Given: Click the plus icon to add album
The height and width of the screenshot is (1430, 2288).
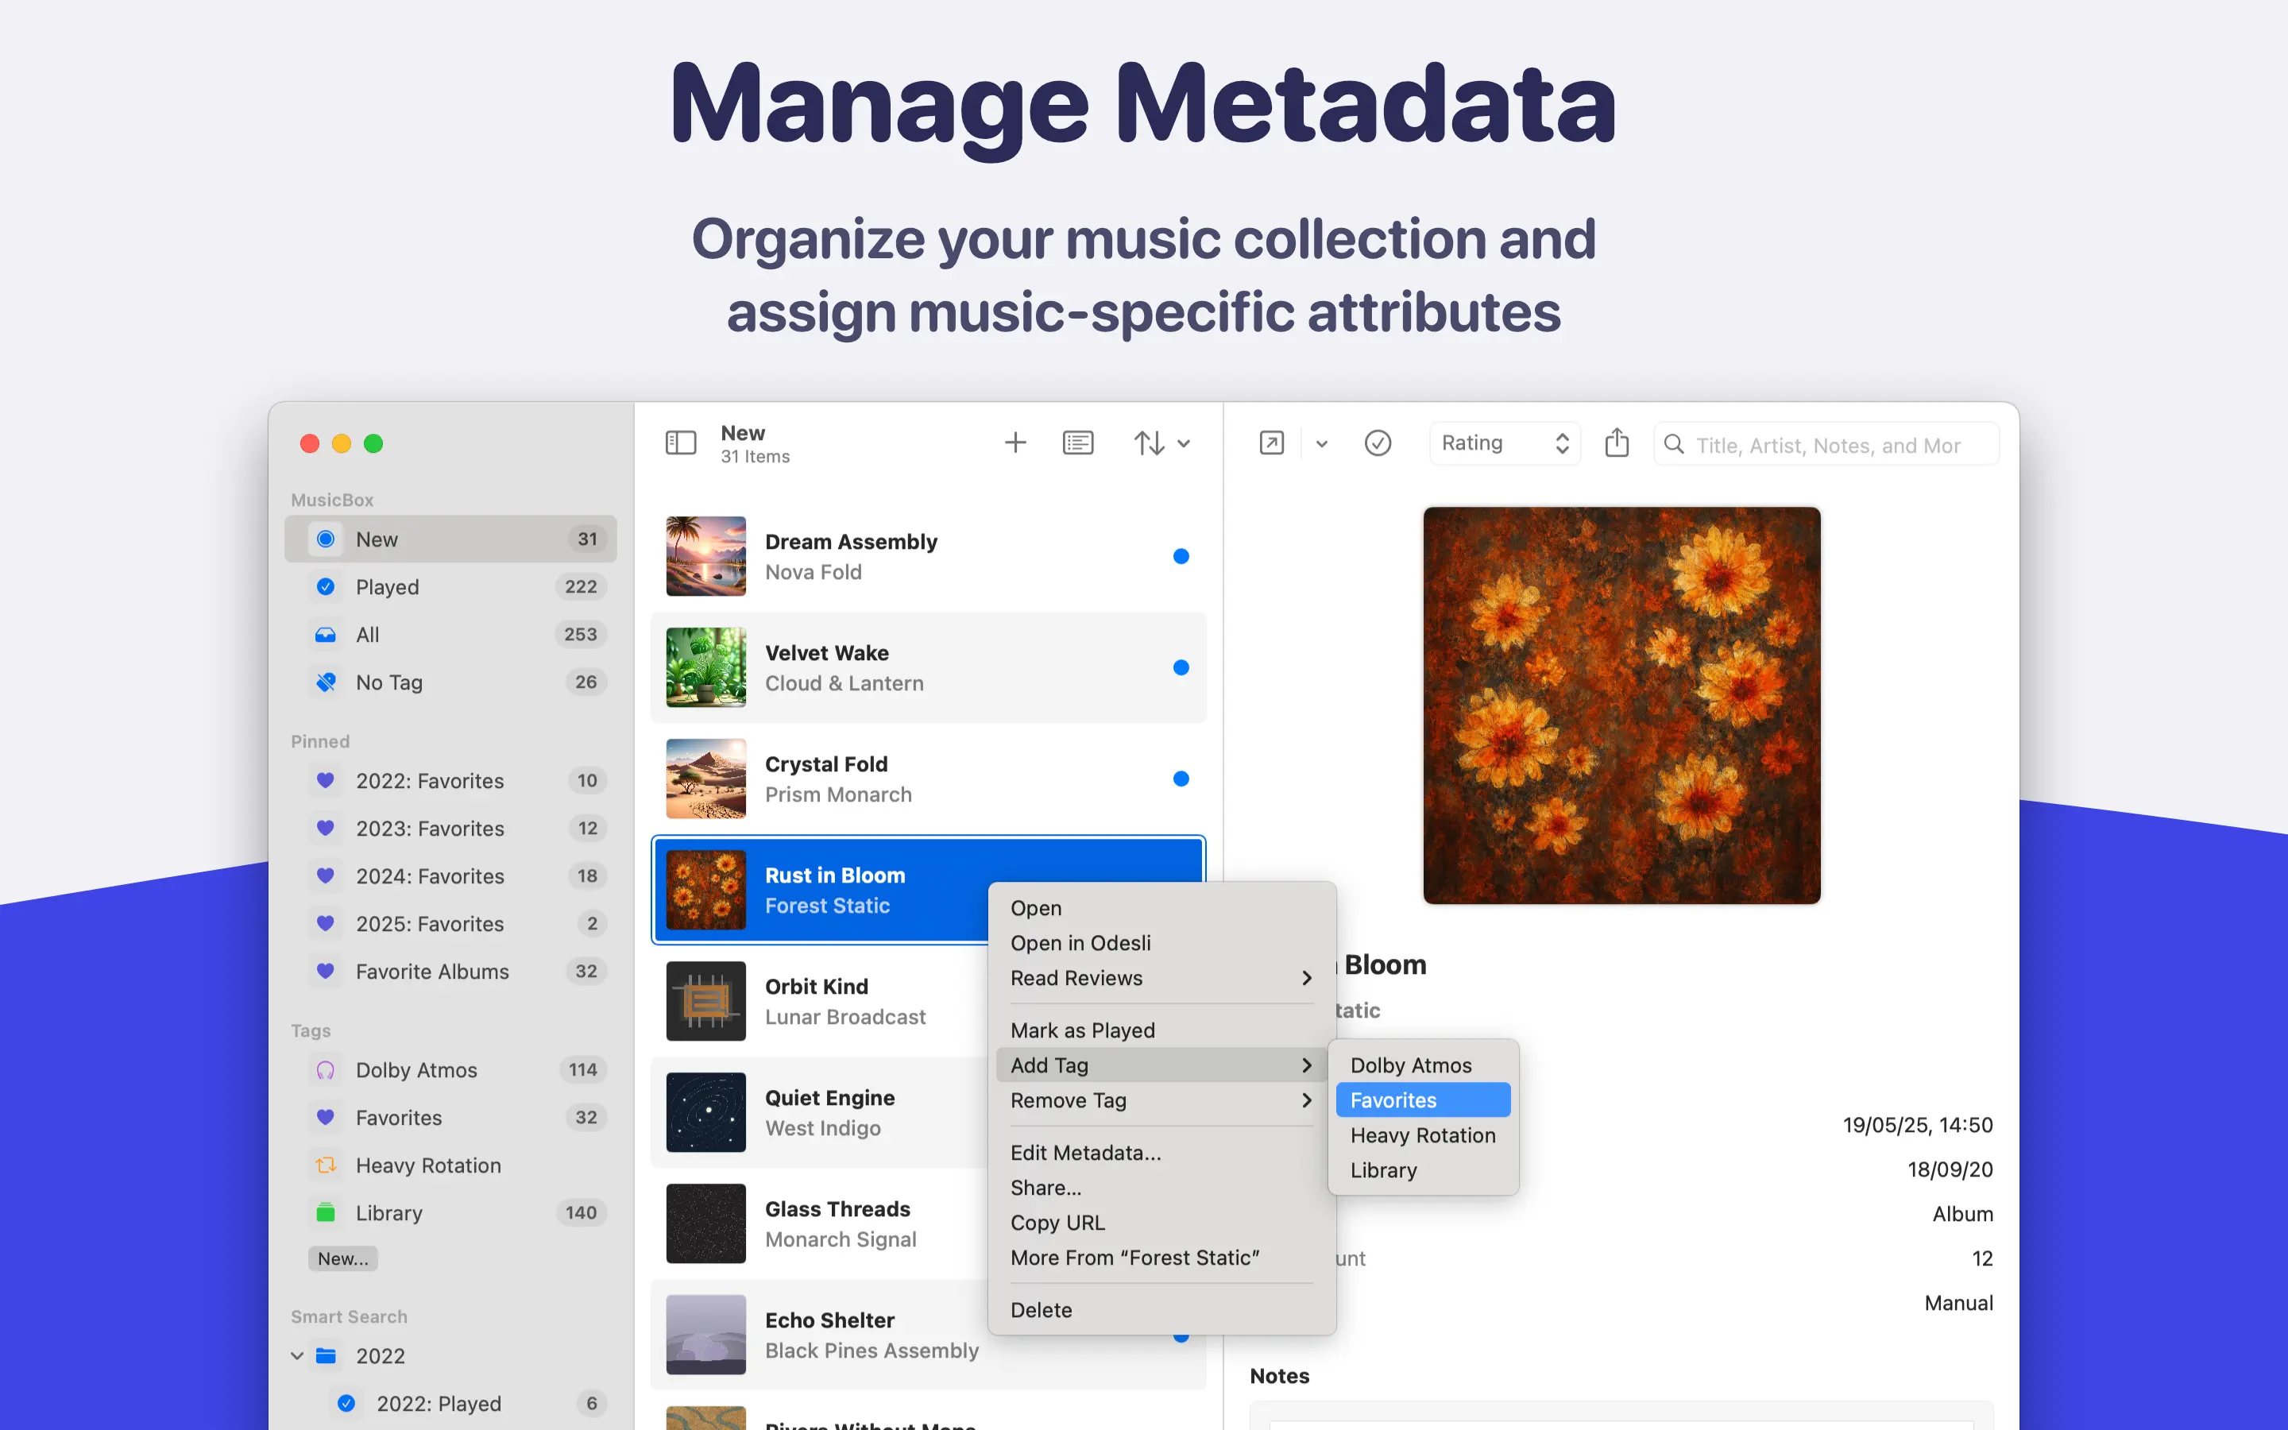Looking at the screenshot, I should [x=1015, y=443].
